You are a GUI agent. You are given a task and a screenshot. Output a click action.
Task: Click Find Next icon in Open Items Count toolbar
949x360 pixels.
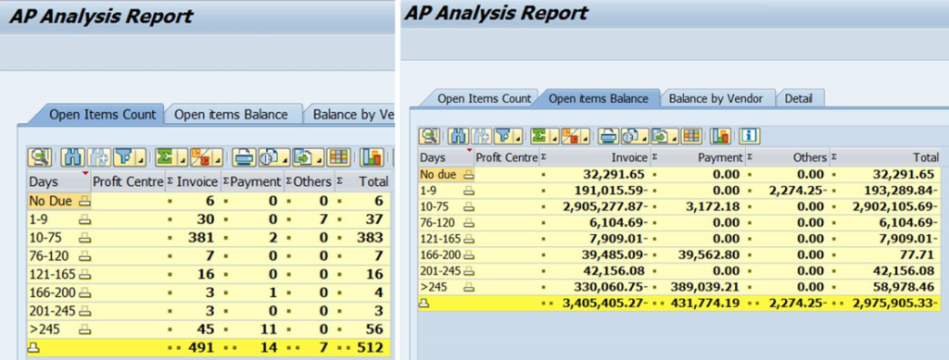pos(98,157)
